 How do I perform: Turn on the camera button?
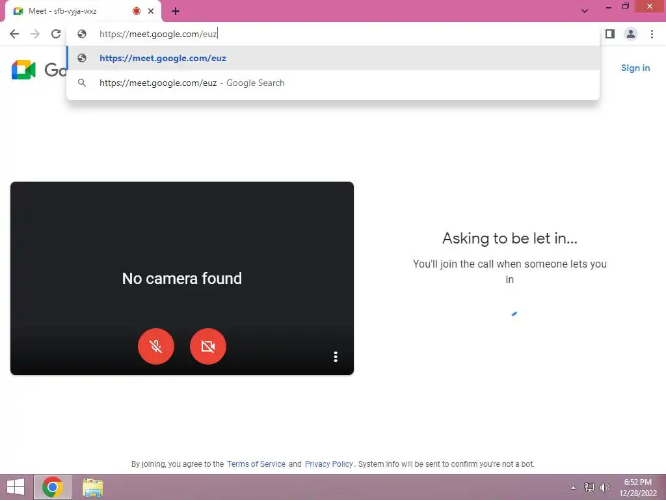[x=207, y=346]
